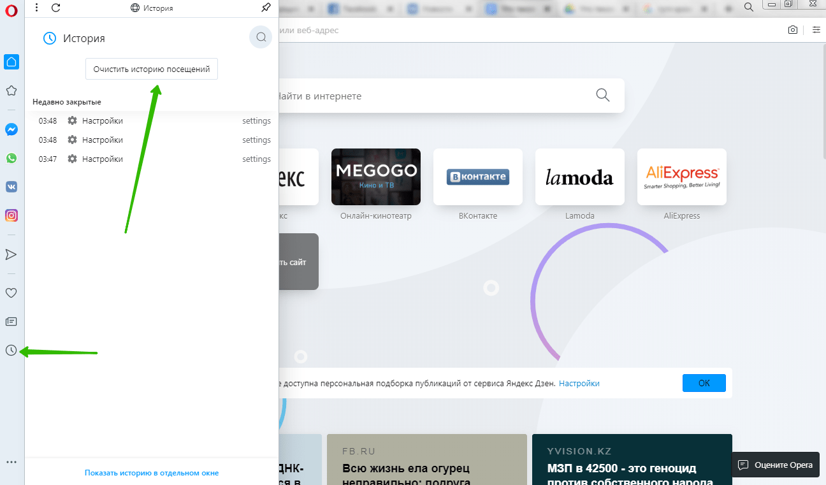Open personal news icon in sidebar
Screen dimensions: 826x485
click(x=11, y=322)
